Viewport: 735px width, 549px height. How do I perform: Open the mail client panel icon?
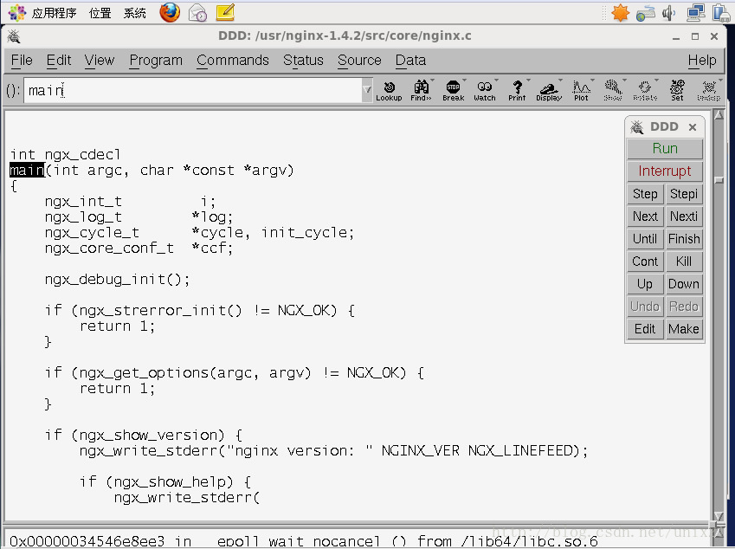pos(197,13)
